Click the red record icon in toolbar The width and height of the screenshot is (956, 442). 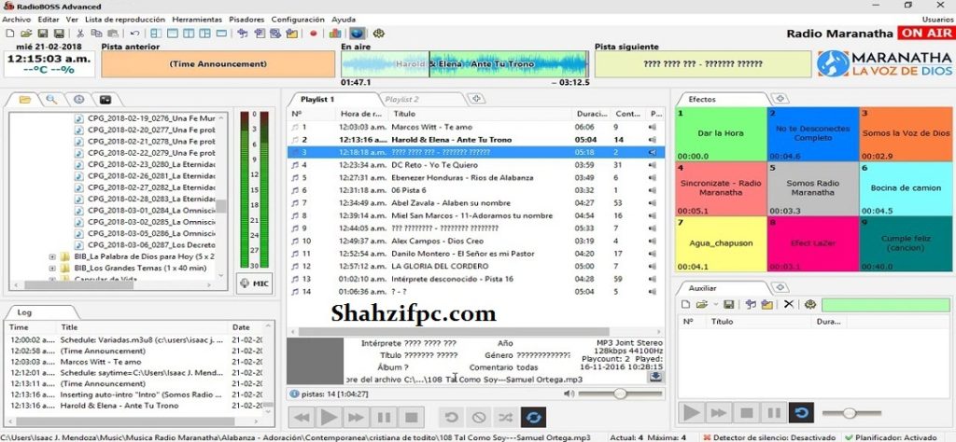(314, 34)
